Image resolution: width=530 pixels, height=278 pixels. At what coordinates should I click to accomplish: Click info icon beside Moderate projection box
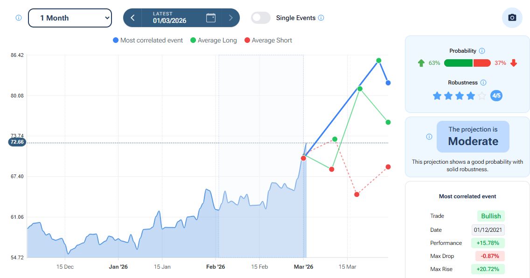[x=429, y=137]
